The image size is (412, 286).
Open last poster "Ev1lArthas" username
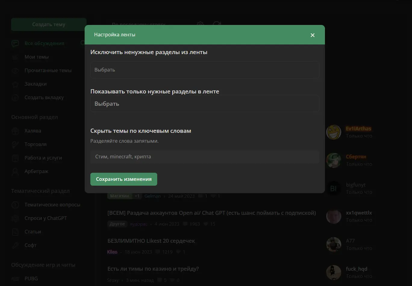click(359, 129)
